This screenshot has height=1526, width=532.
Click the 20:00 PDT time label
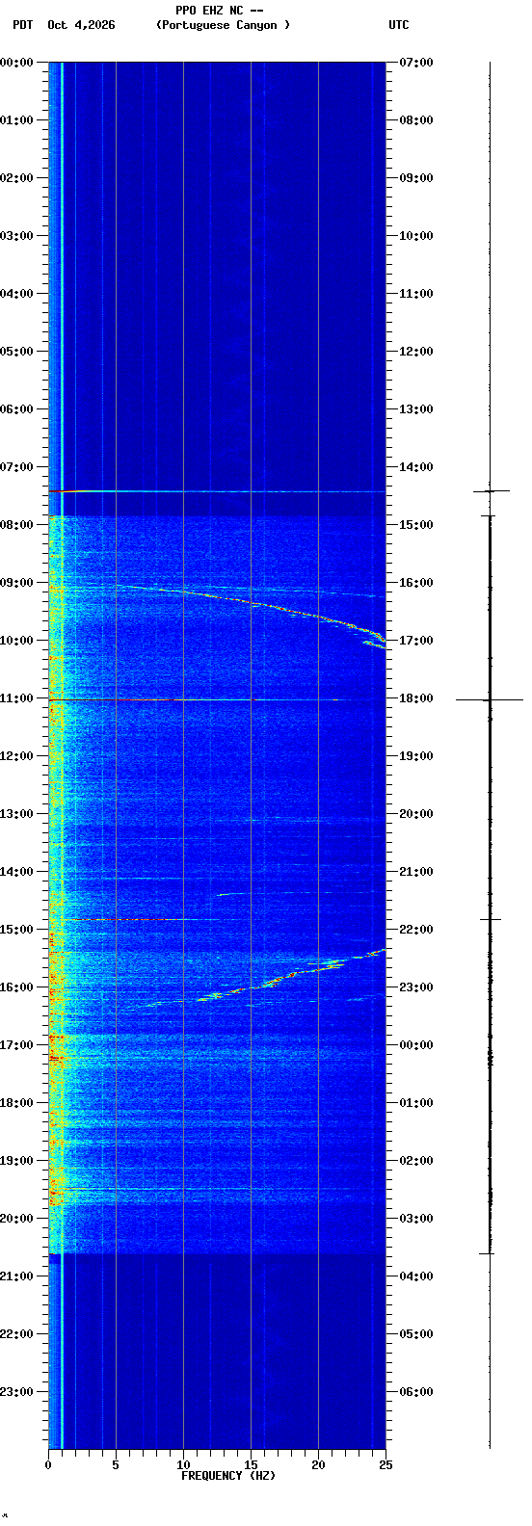(x=16, y=1219)
